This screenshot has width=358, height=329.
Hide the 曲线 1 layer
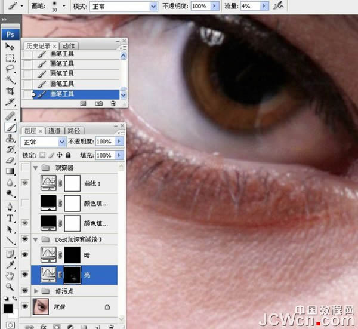click(x=25, y=183)
